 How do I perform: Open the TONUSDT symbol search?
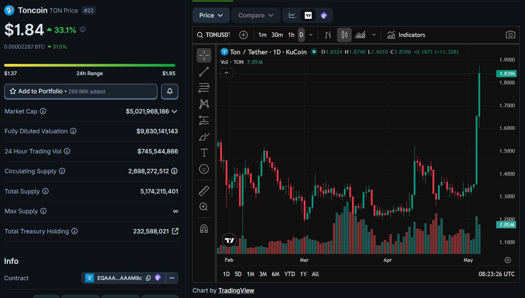214,35
